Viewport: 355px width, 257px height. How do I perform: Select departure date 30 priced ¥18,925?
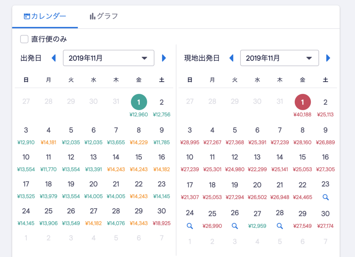(x=162, y=215)
